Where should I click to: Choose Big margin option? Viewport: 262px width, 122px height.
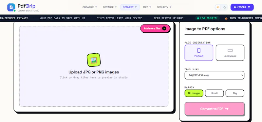click(235, 93)
